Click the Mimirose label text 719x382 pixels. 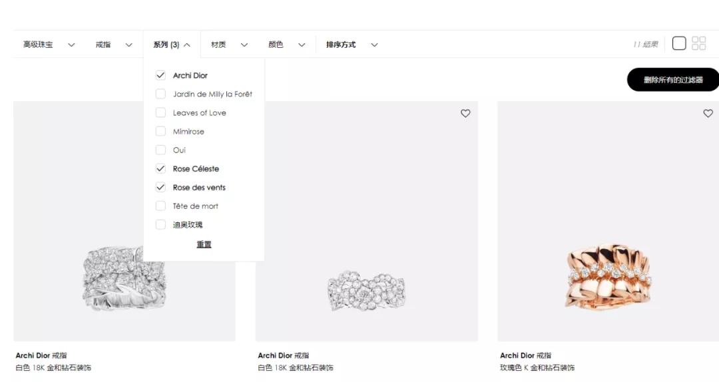pyautogui.click(x=188, y=132)
